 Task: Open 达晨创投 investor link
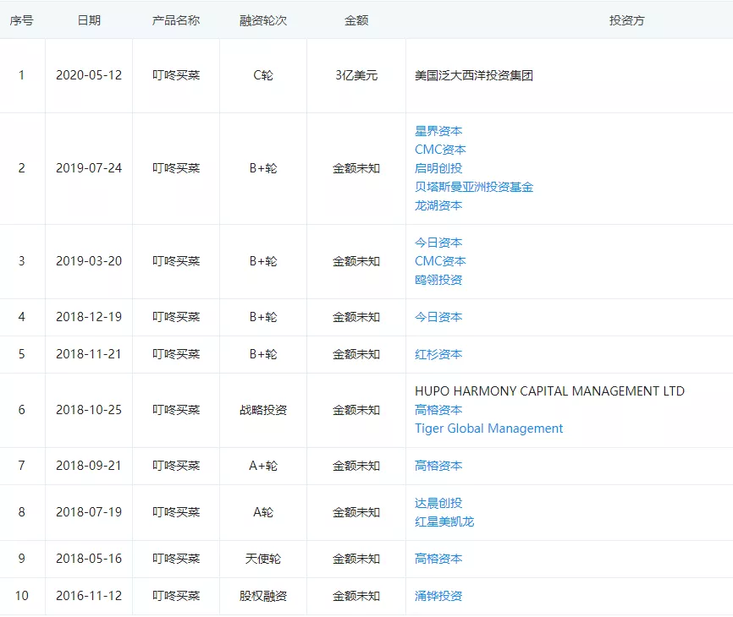[438, 503]
